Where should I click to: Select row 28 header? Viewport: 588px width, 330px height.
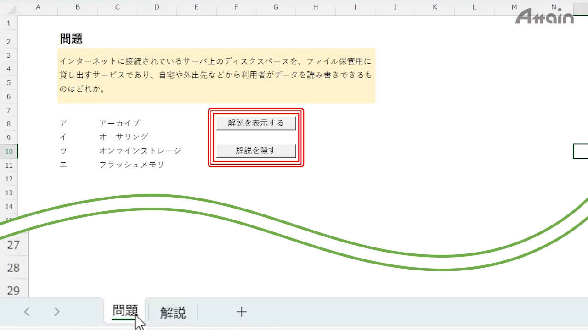click(x=14, y=268)
